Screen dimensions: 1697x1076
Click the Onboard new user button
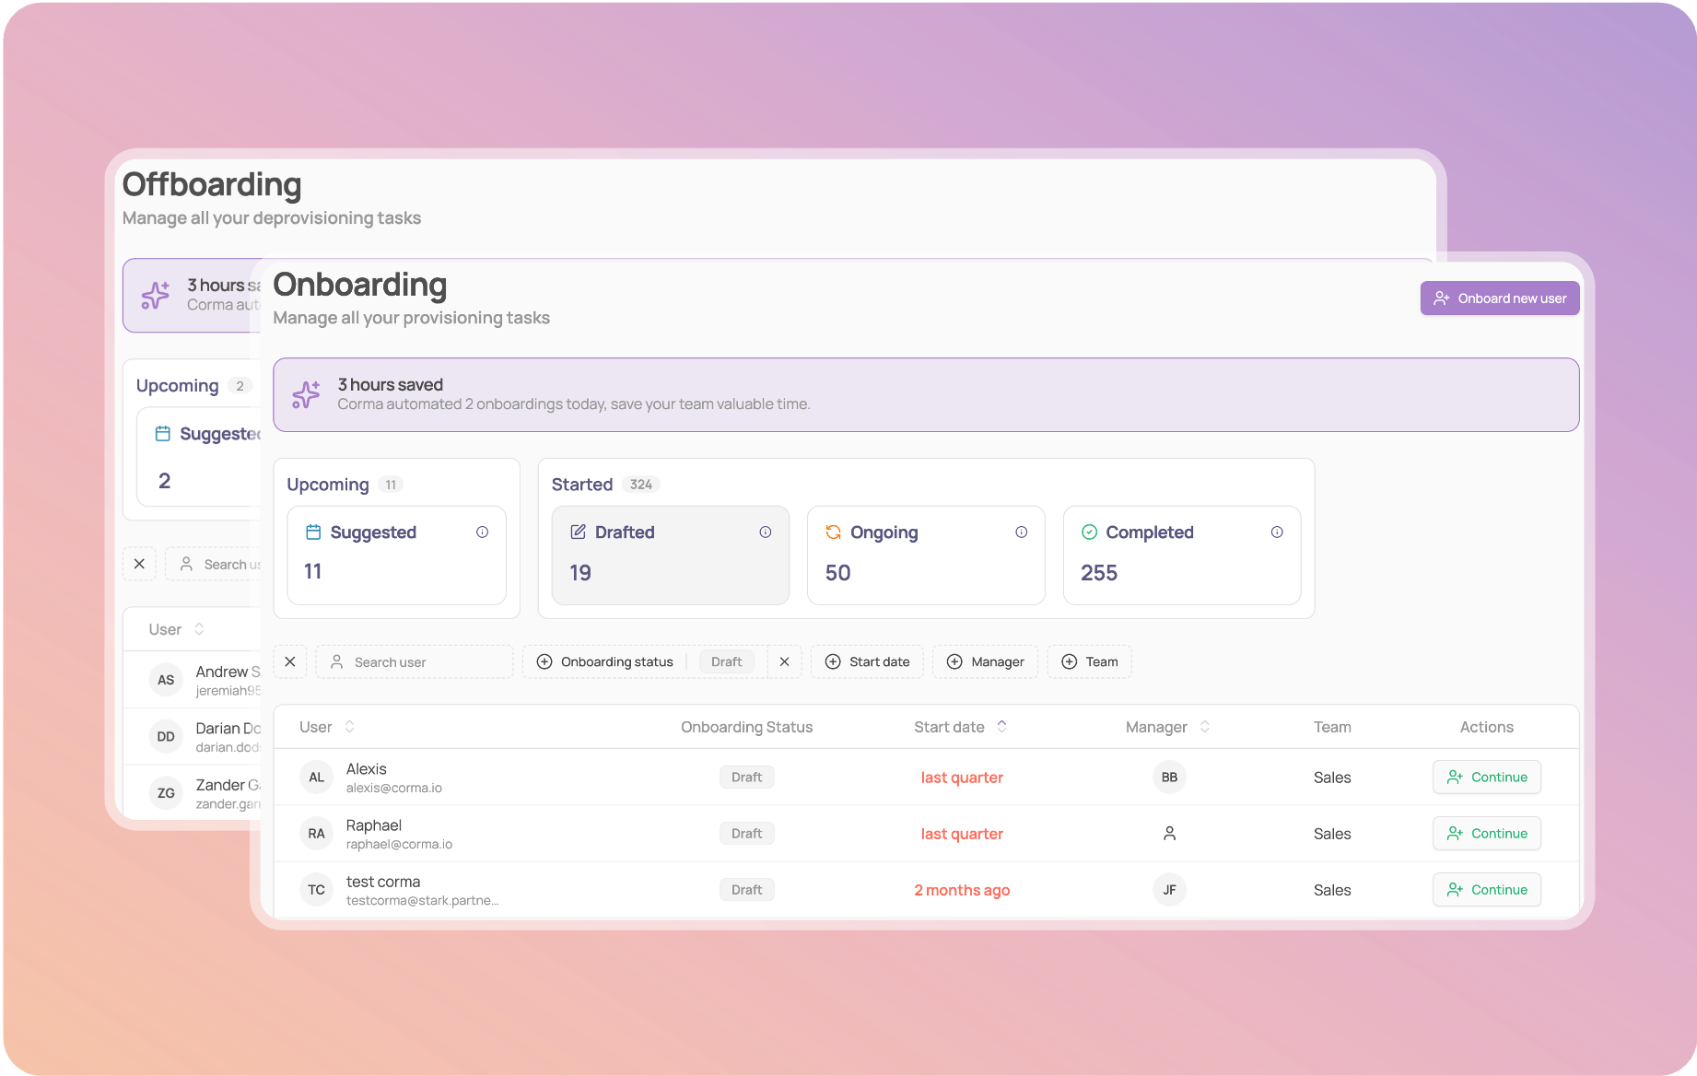point(1499,298)
